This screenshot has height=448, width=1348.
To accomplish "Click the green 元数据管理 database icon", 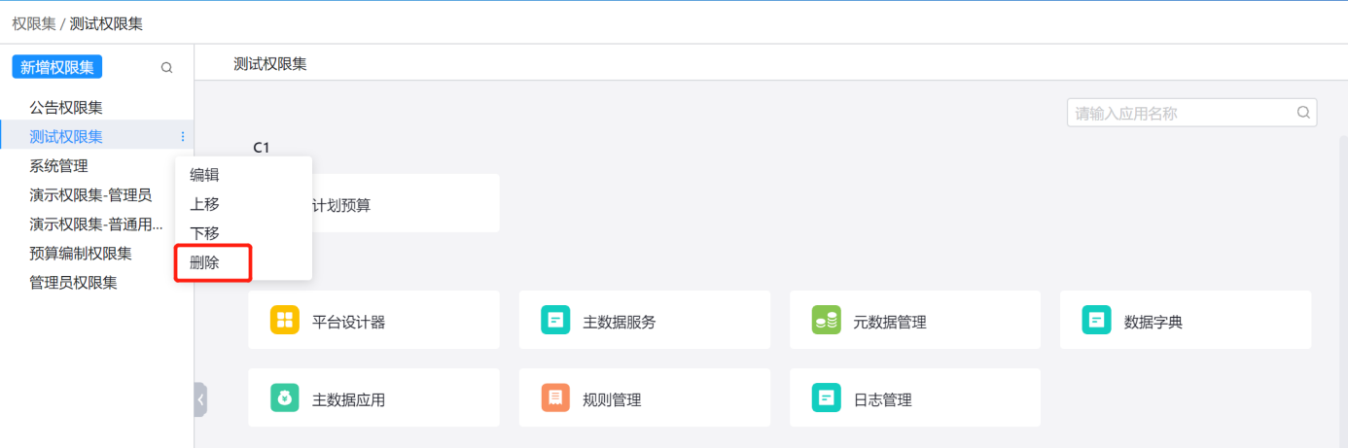I will (x=826, y=321).
